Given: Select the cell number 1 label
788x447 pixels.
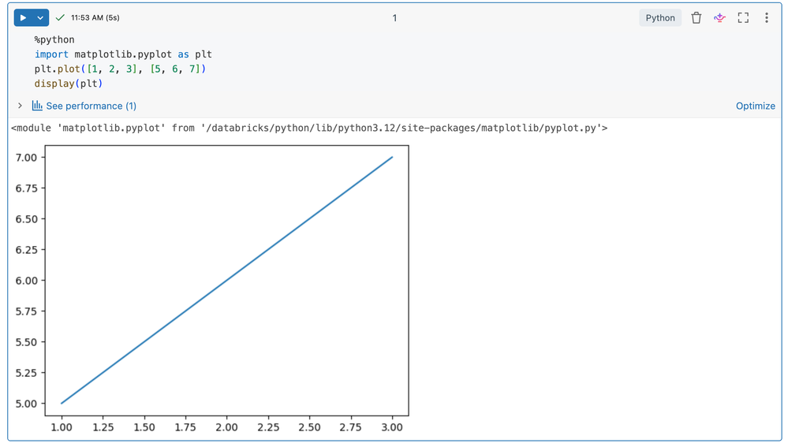Looking at the screenshot, I should tap(394, 18).
